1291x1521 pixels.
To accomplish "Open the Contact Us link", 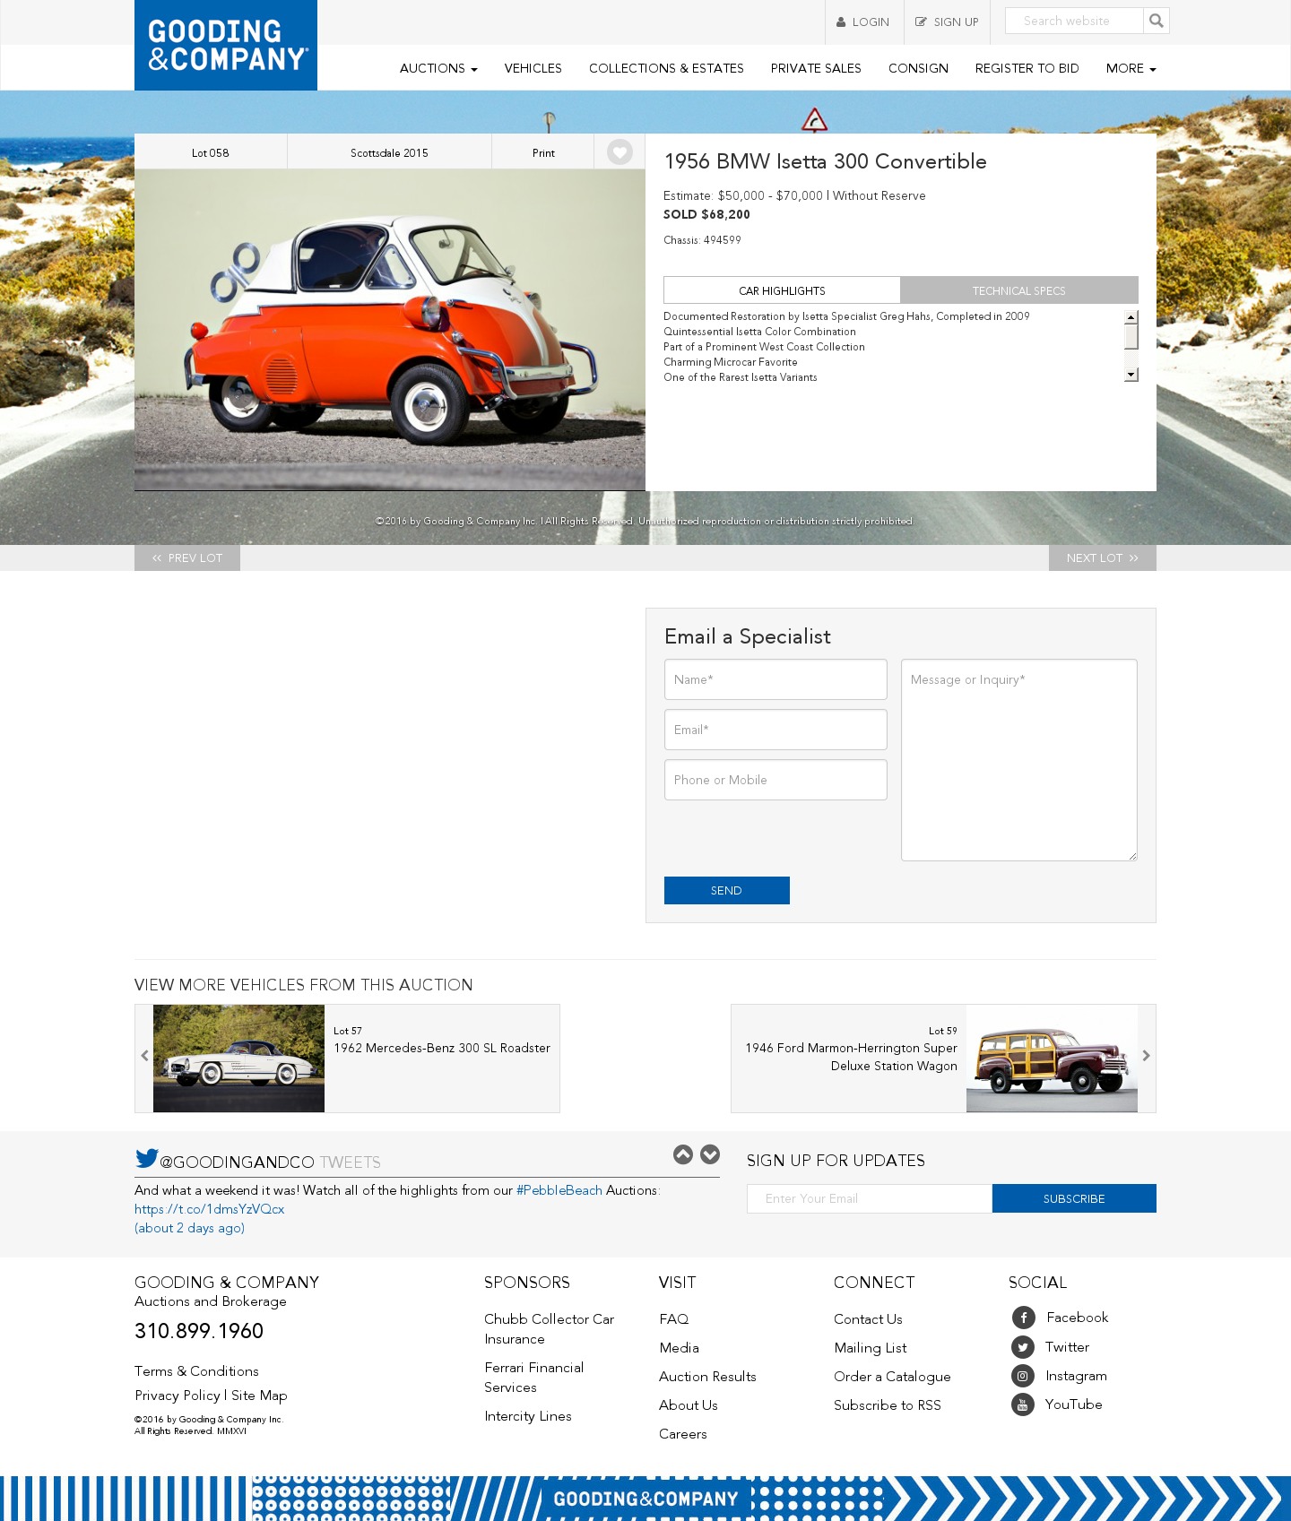I will [x=868, y=1319].
